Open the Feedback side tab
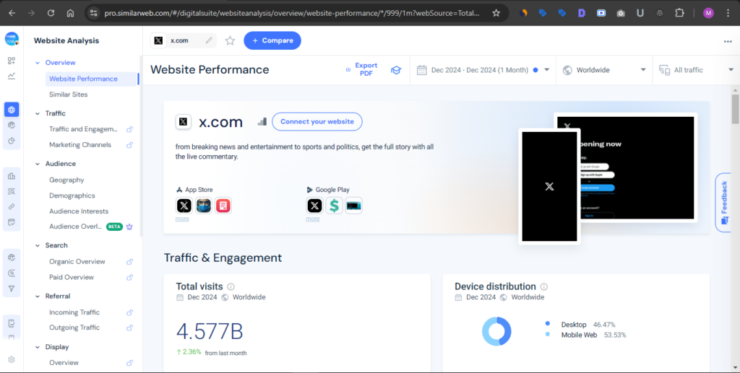 tap(724, 203)
